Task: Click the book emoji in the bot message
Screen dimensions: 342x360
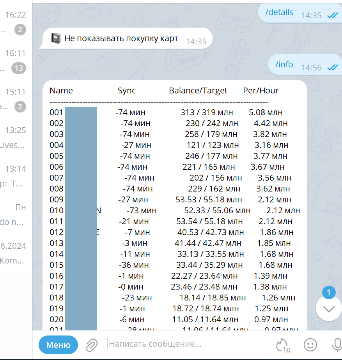Action: coord(57,39)
